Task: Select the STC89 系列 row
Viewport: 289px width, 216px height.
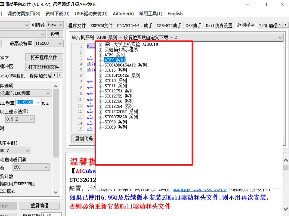Action: (x=115, y=127)
